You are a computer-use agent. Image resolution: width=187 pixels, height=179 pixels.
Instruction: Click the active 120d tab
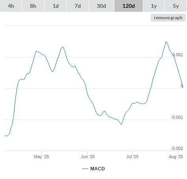[x=129, y=6]
